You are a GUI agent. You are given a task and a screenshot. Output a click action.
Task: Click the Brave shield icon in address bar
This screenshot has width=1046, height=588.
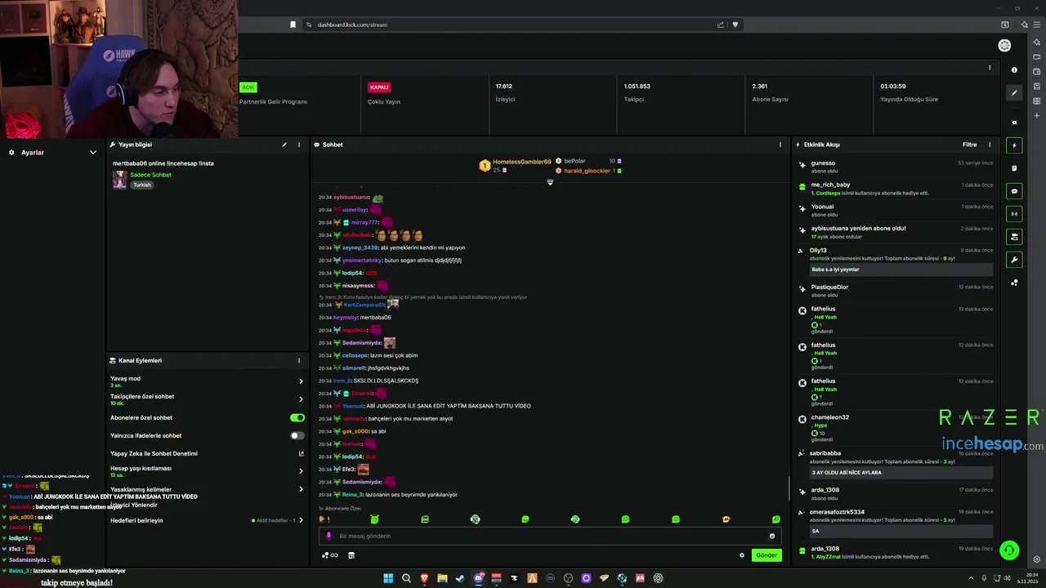[x=735, y=24]
